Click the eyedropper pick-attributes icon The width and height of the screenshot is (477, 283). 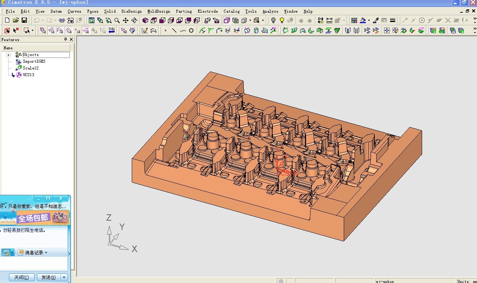point(376,20)
